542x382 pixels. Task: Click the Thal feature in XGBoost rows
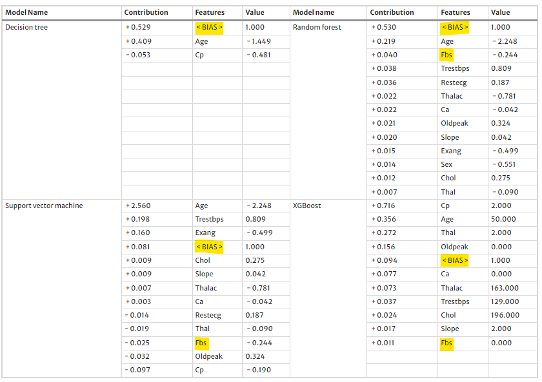(448, 233)
